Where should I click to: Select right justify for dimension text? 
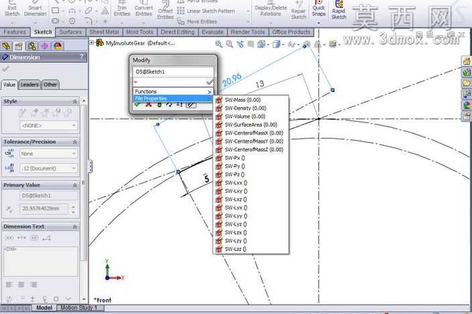point(33,285)
